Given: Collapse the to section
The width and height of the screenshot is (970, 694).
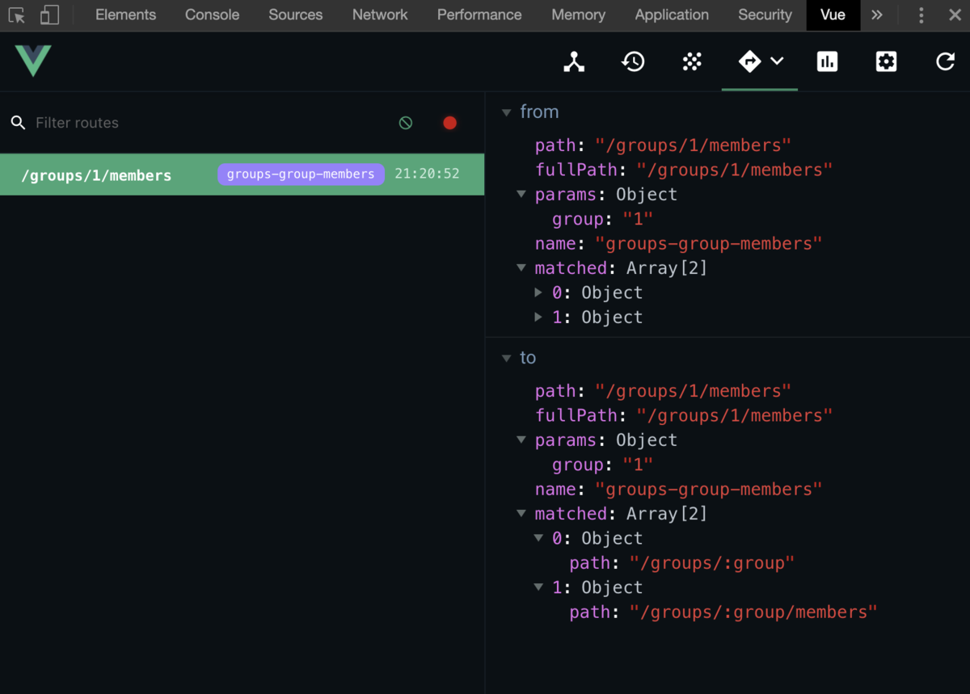Looking at the screenshot, I should coord(507,358).
